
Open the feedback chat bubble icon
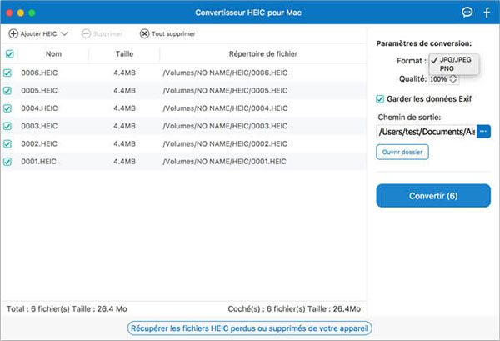click(467, 13)
